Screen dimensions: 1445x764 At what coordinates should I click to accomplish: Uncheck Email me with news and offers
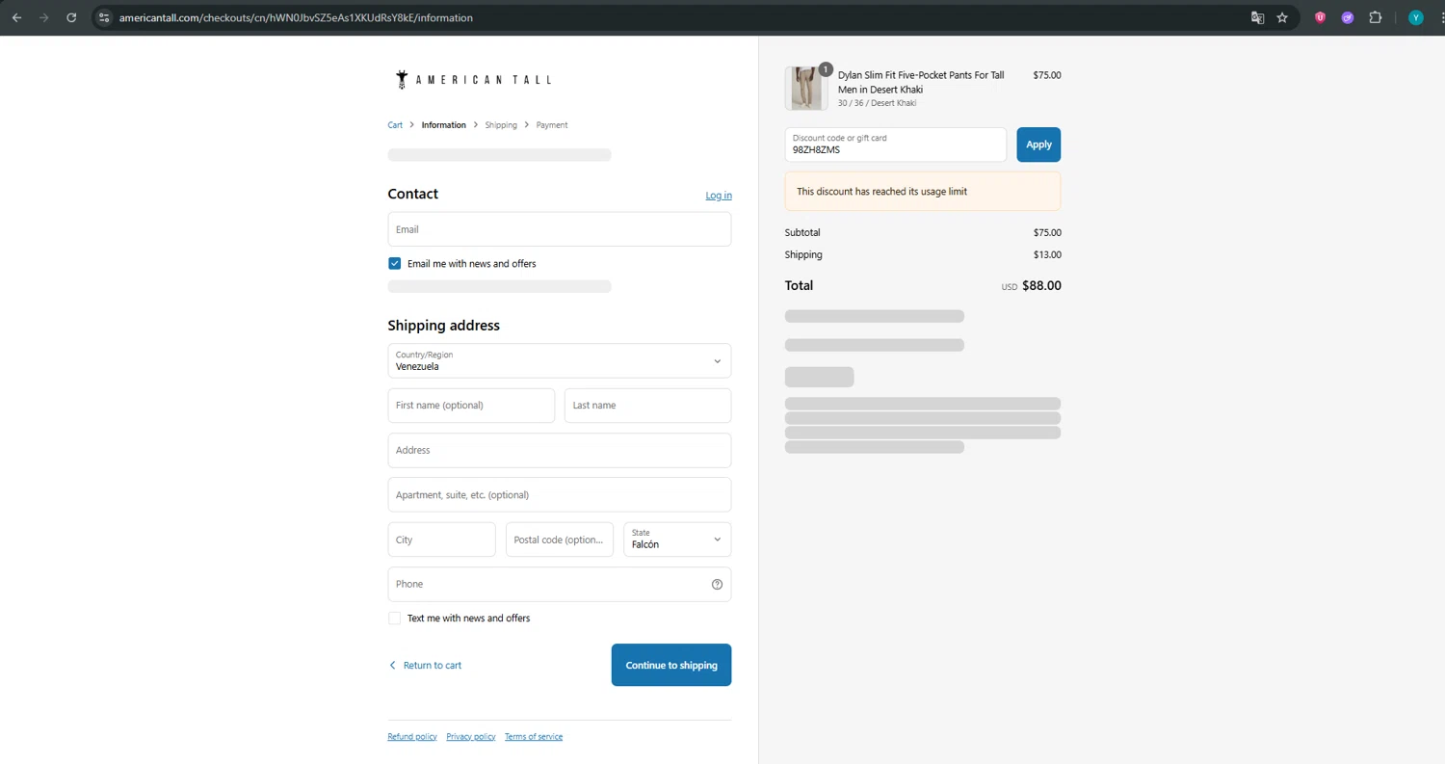click(394, 263)
